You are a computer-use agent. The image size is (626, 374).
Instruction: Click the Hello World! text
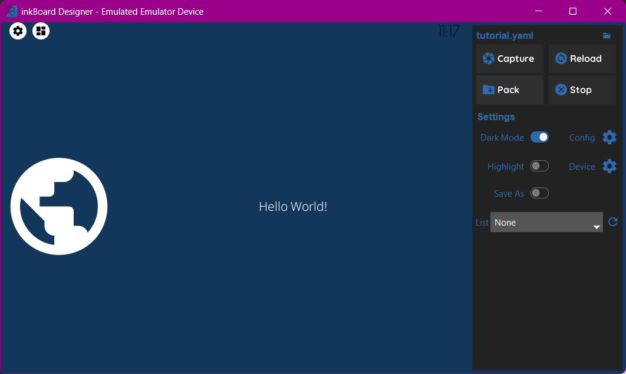tap(293, 207)
